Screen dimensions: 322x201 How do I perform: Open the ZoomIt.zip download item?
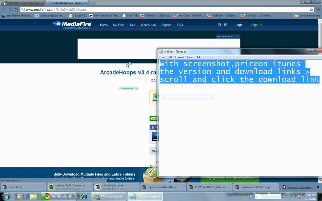tap(22, 187)
